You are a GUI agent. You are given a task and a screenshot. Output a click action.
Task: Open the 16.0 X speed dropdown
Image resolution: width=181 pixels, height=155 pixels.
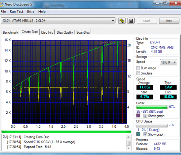point(169,62)
